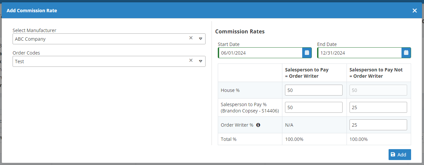Click the Add button to save rate
Image resolution: width=424 pixels, height=165 pixels.
pyautogui.click(x=400, y=154)
